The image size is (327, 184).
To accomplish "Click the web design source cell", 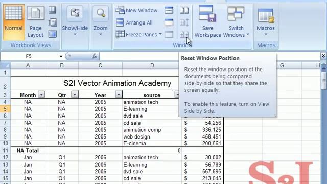I will point(152,137).
